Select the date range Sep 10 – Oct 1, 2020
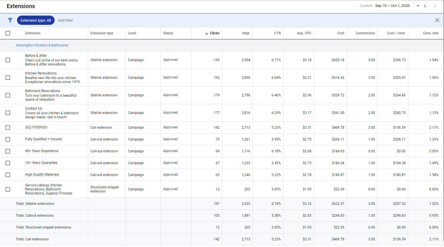 pos(392,6)
